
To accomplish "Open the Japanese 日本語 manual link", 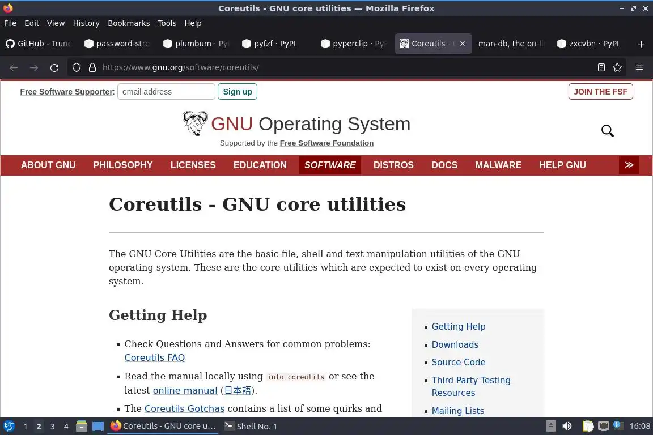I will pos(238,390).
